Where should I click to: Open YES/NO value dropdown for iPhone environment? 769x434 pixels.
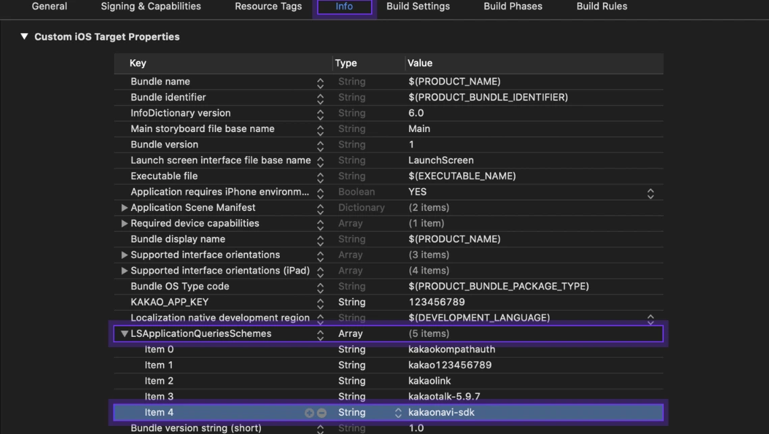[x=650, y=193]
